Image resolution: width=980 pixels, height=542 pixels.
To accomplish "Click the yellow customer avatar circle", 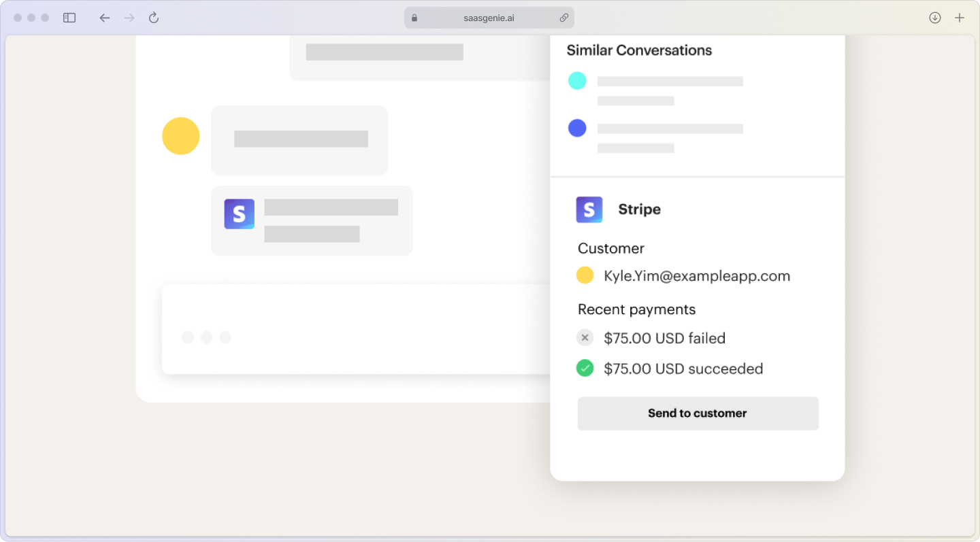I will point(585,275).
